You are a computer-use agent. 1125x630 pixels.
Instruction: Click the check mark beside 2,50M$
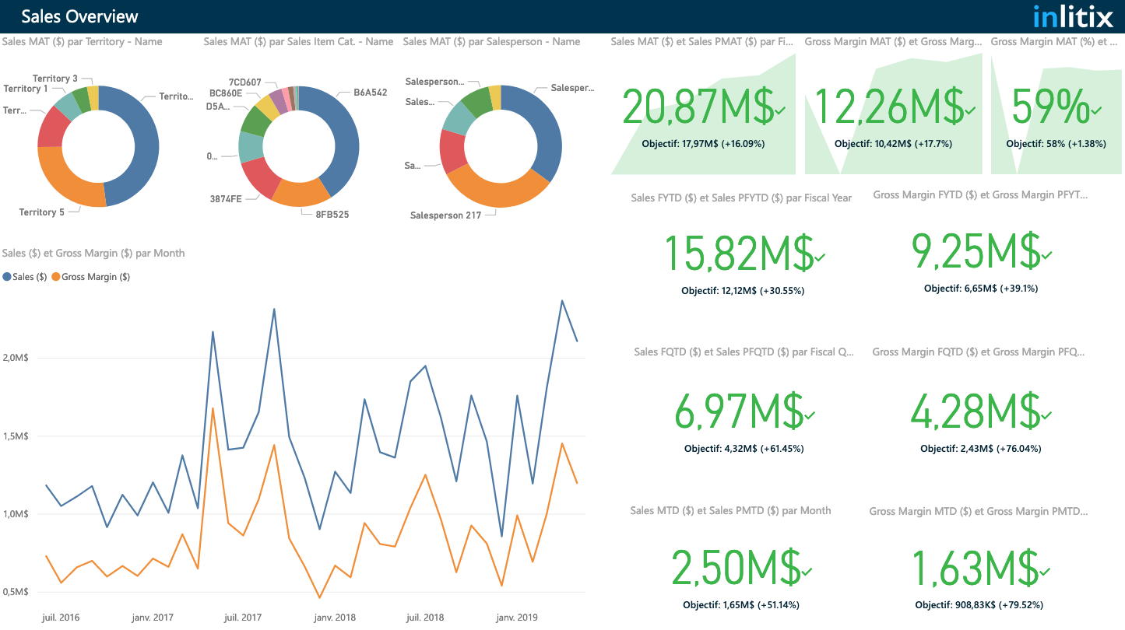[x=807, y=572]
